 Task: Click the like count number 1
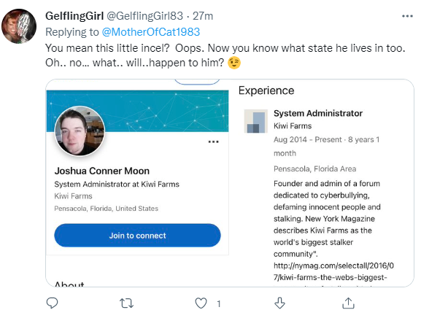coord(219,303)
